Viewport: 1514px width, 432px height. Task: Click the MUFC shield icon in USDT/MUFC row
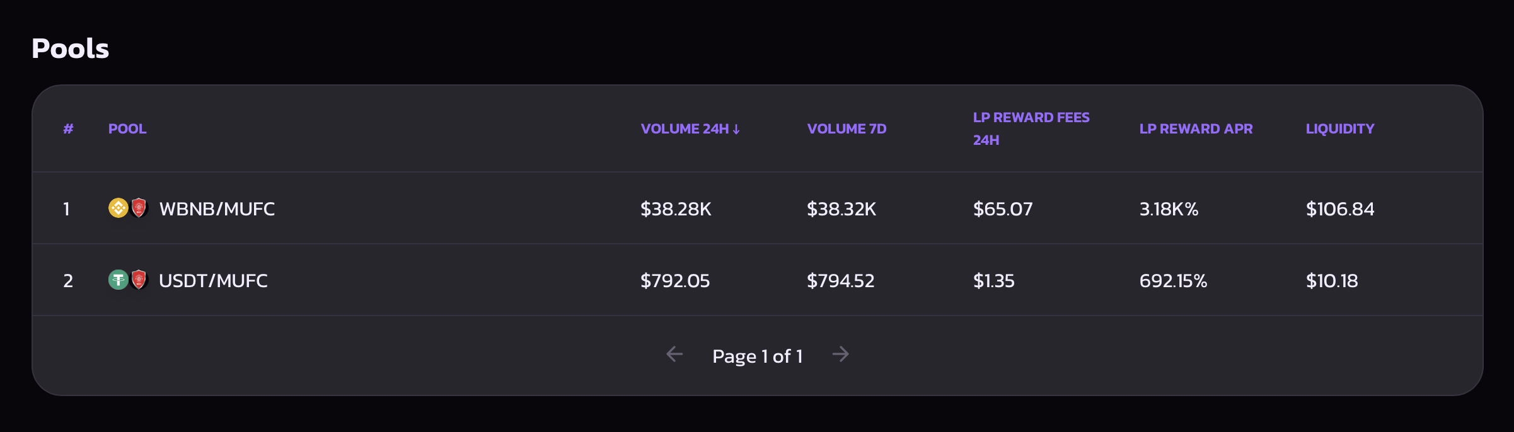click(139, 280)
